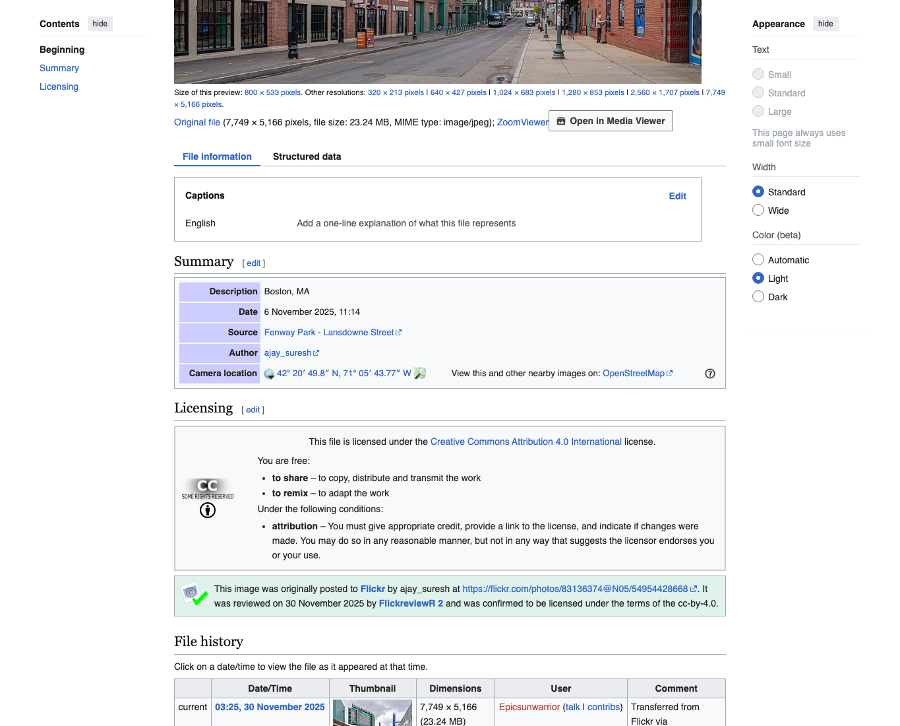Image resolution: width=900 pixels, height=726 pixels.
Task: Hide the Contents sidebar
Action: tap(100, 24)
